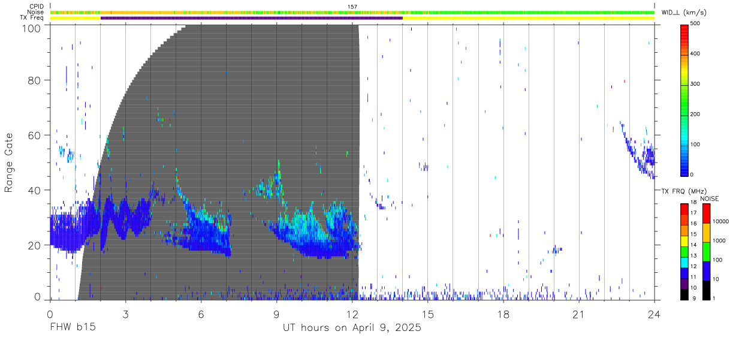736x340 pixels.
Task: Click the 12 label on TX FRQ legend
Action: pos(693,266)
